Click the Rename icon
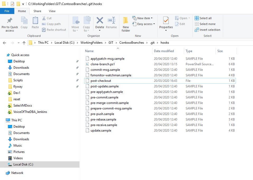This screenshot has width=253, height=180. point(111,21)
